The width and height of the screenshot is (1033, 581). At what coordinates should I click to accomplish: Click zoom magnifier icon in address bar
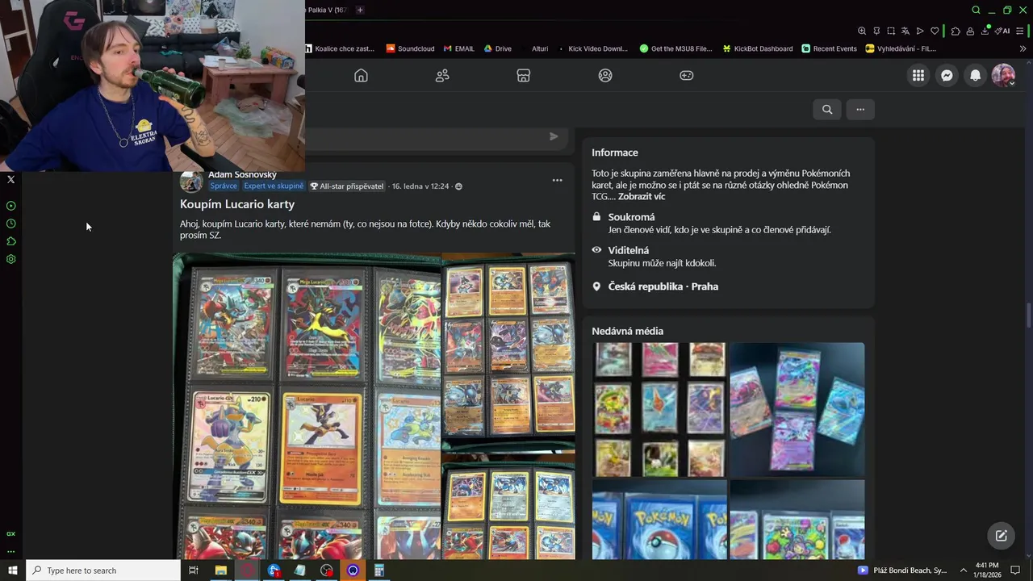tap(862, 31)
